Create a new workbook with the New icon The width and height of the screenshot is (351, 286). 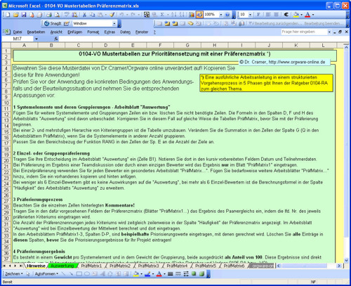click(x=8, y=15)
